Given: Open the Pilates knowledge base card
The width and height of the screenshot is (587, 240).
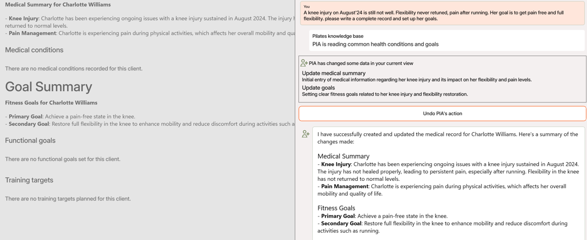Looking at the screenshot, I should (x=447, y=41).
